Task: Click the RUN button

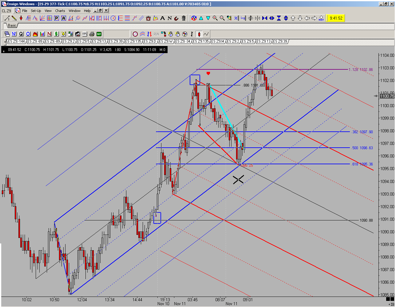Action: 156,34
